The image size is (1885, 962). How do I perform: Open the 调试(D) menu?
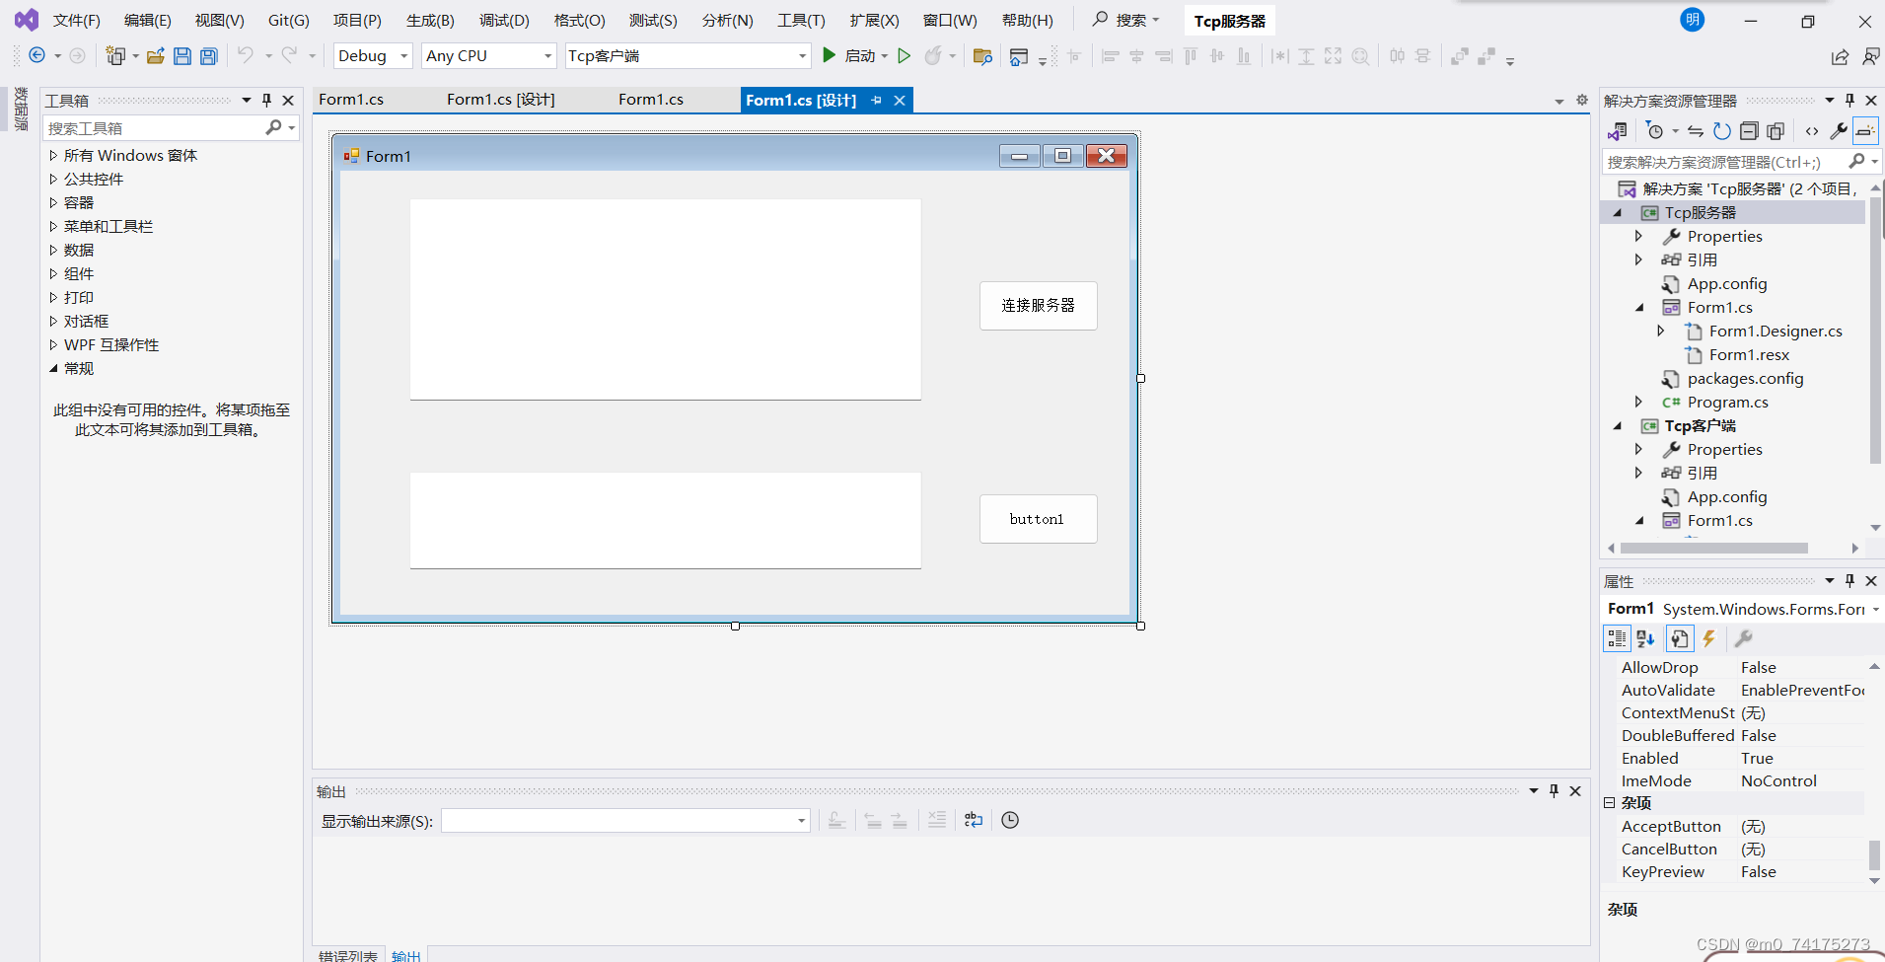pyautogui.click(x=504, y=20)
